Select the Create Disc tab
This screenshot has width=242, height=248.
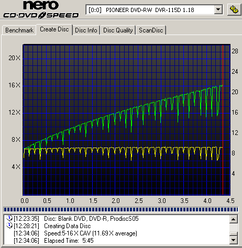coord(54,29)
